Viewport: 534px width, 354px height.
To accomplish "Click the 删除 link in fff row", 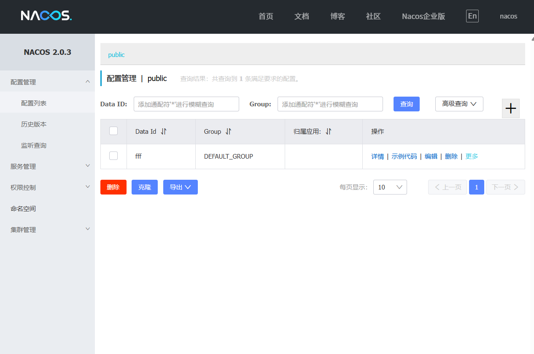I will (451, 156).
